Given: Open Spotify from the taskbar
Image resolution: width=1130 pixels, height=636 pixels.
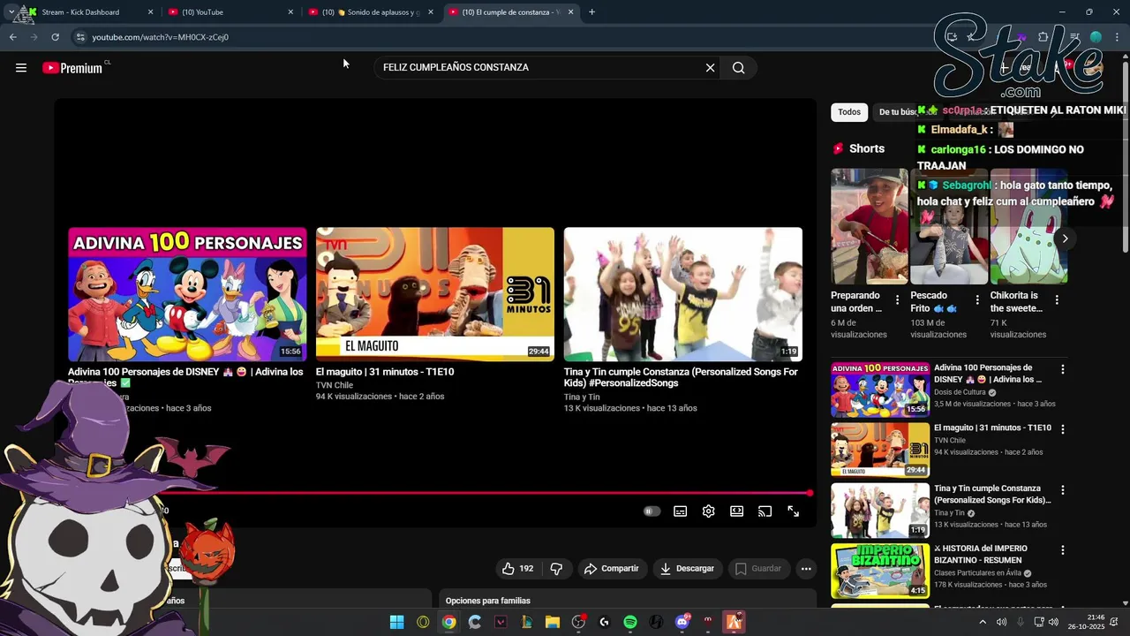Looking at the screenshot, I should click(630, 622).
